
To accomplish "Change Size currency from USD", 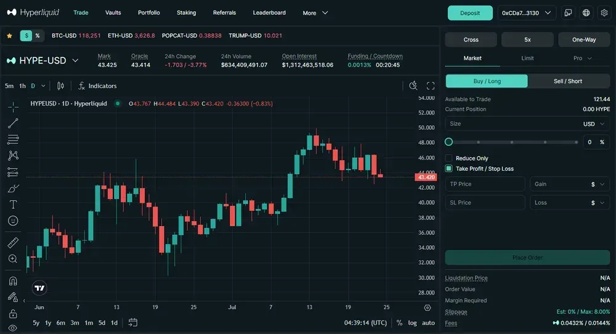I will coord(594,124).
